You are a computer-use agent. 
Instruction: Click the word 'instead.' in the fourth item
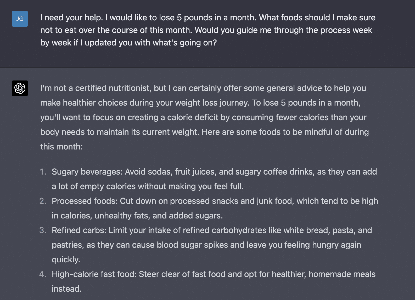67,289
